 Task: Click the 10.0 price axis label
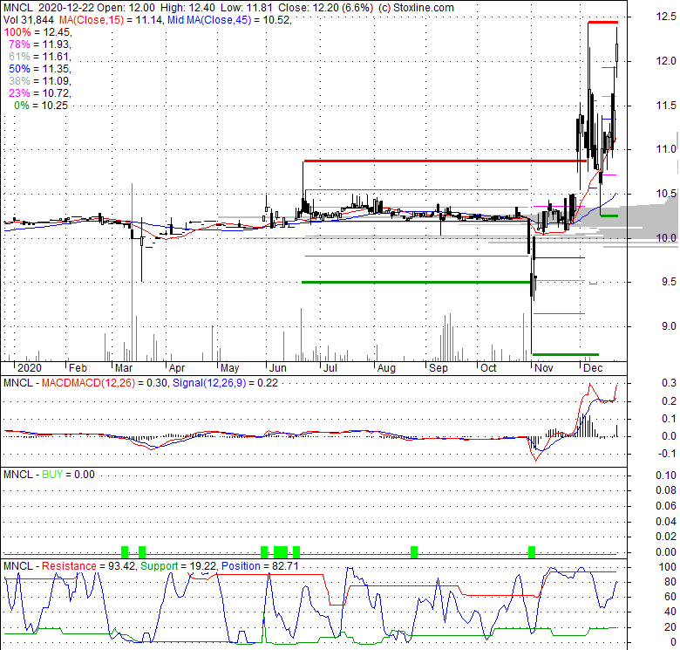click(666, 238)
